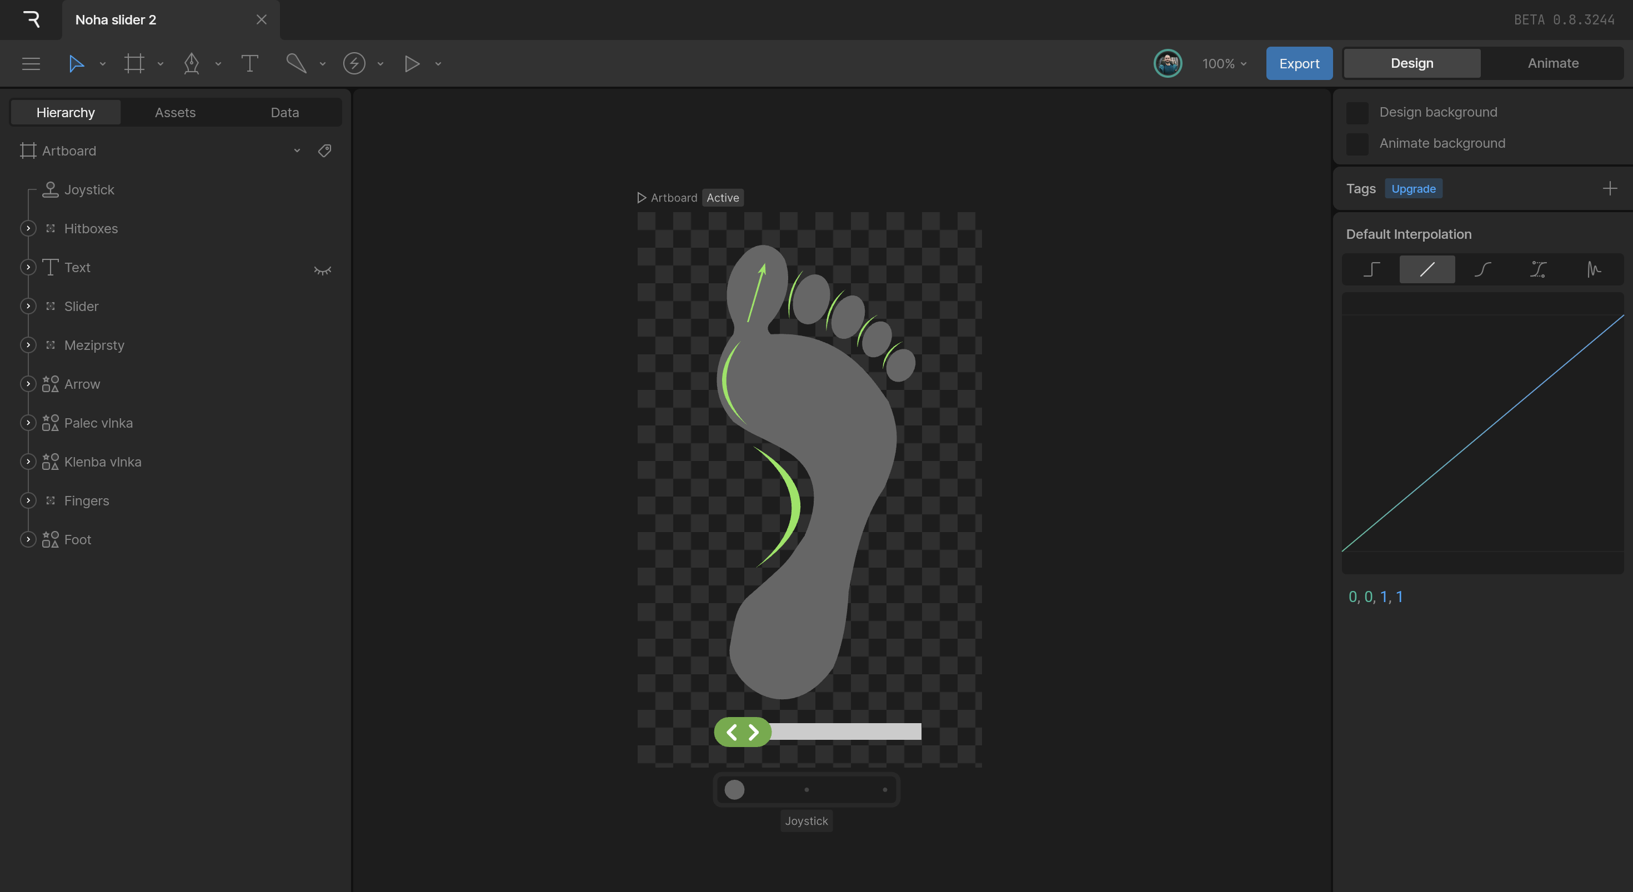The height and width of the screenshot is (892, 1633).
Task: Open play options dropdown arrow
Action: (x=438, y=64)
